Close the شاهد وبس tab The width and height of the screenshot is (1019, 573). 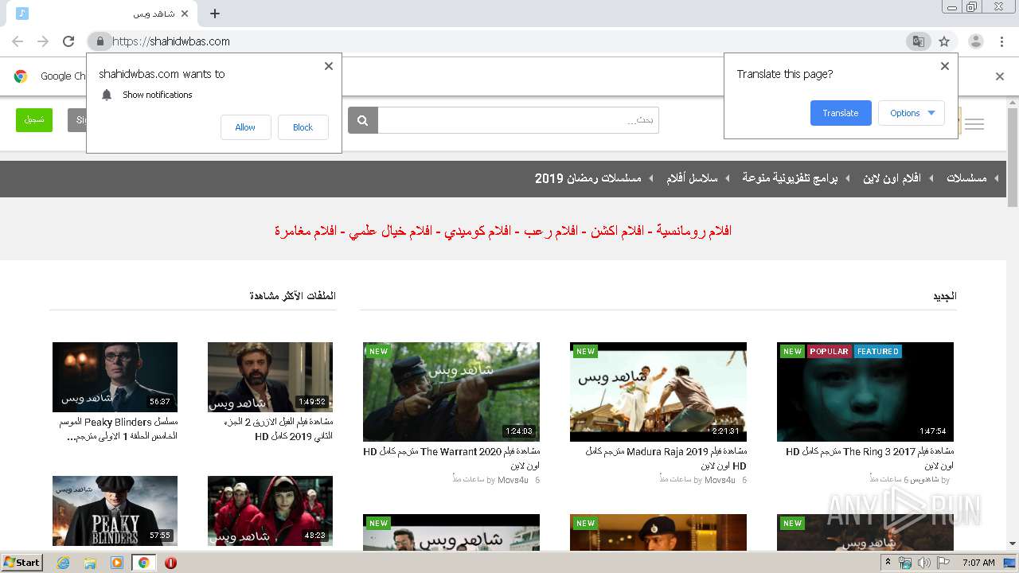click(185, 14)
